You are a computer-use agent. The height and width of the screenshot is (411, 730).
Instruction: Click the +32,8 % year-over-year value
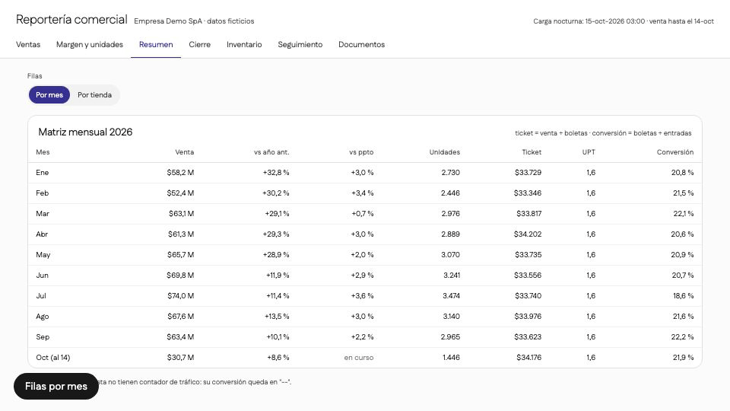(276, 173)
